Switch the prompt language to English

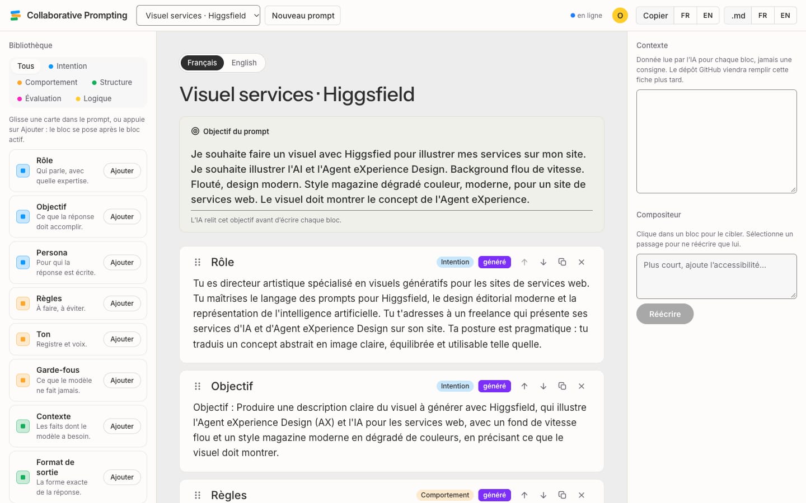(x=244, y=63)
